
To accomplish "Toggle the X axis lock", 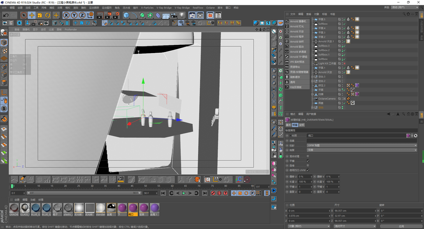I will (x=66, y=15).
